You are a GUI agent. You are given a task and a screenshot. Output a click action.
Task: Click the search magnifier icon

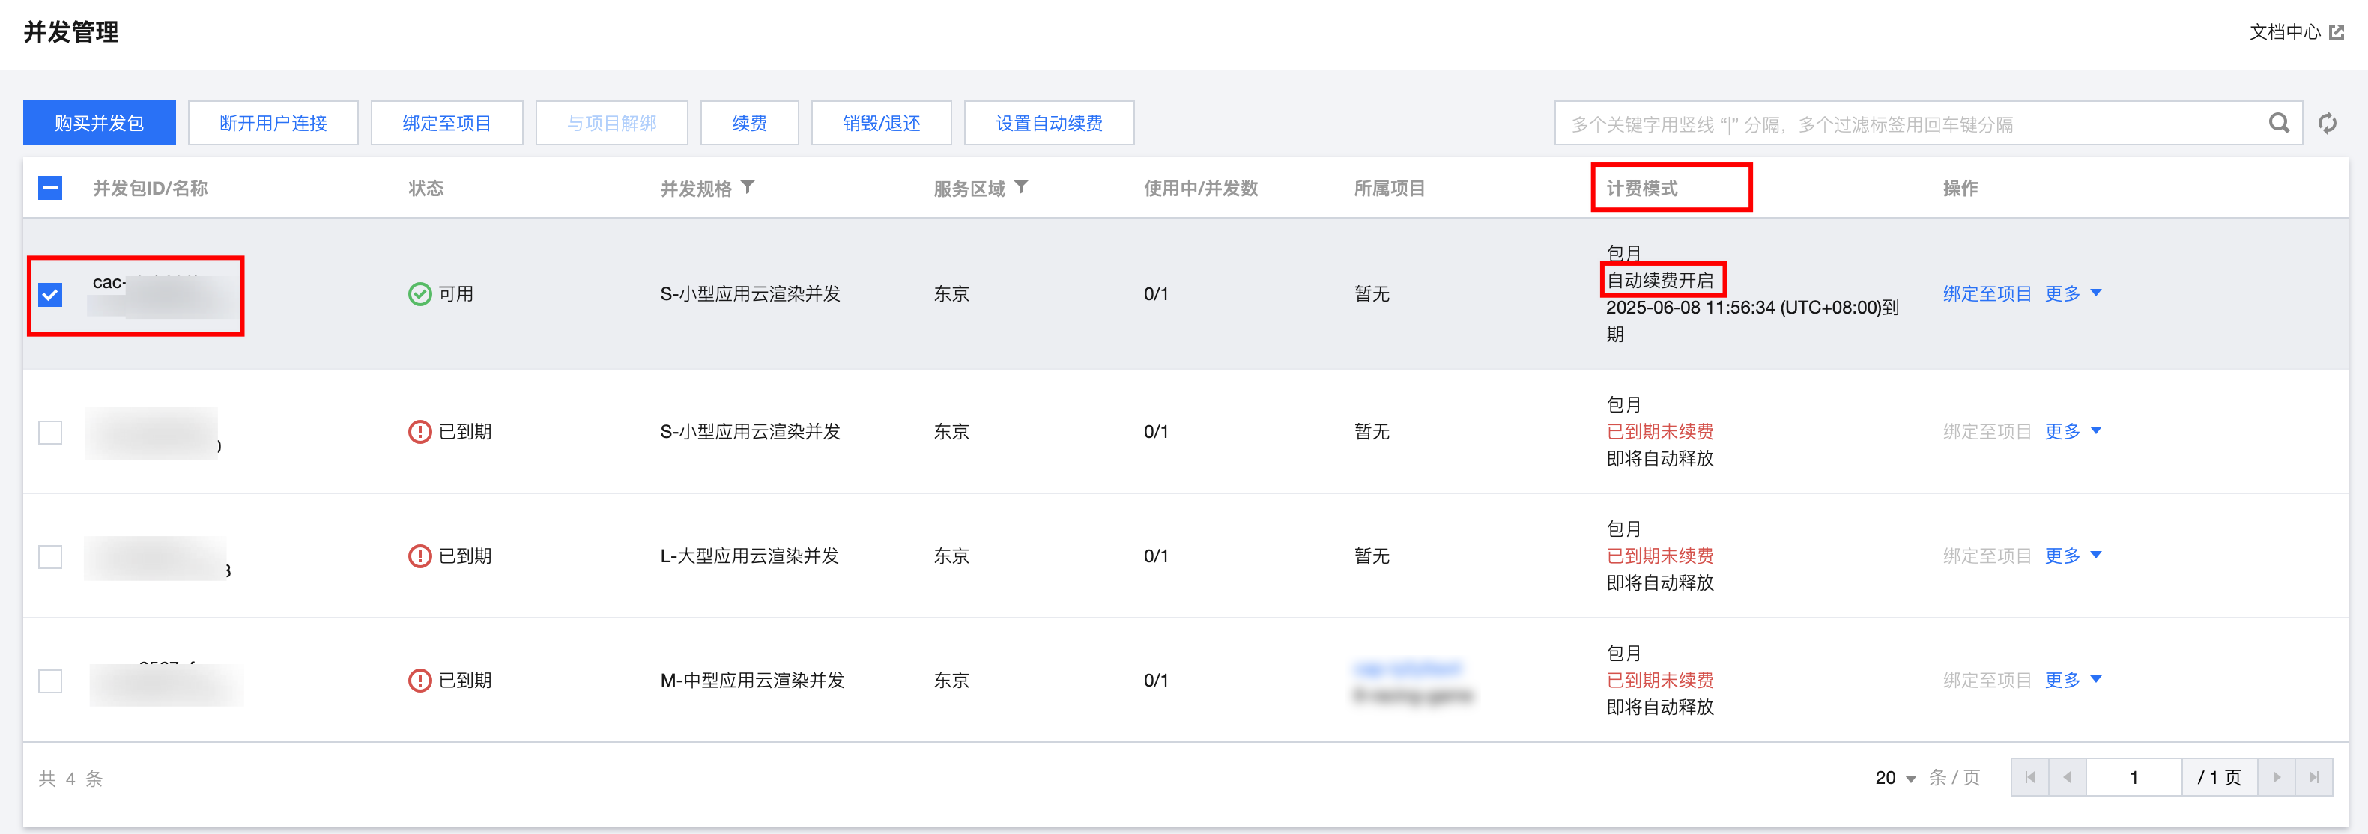coord(2278,123)
